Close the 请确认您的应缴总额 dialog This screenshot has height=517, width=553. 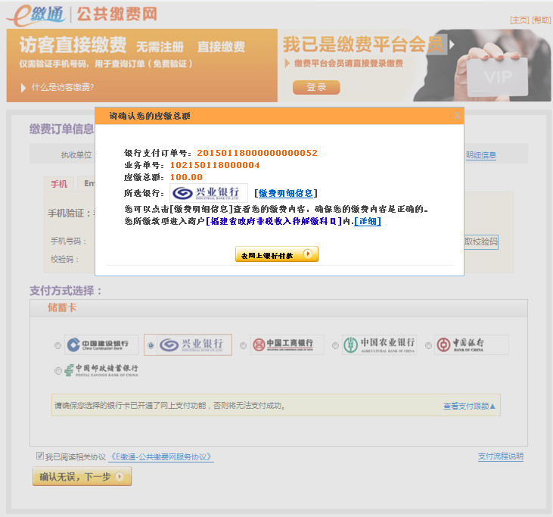(x=457, y=115)
